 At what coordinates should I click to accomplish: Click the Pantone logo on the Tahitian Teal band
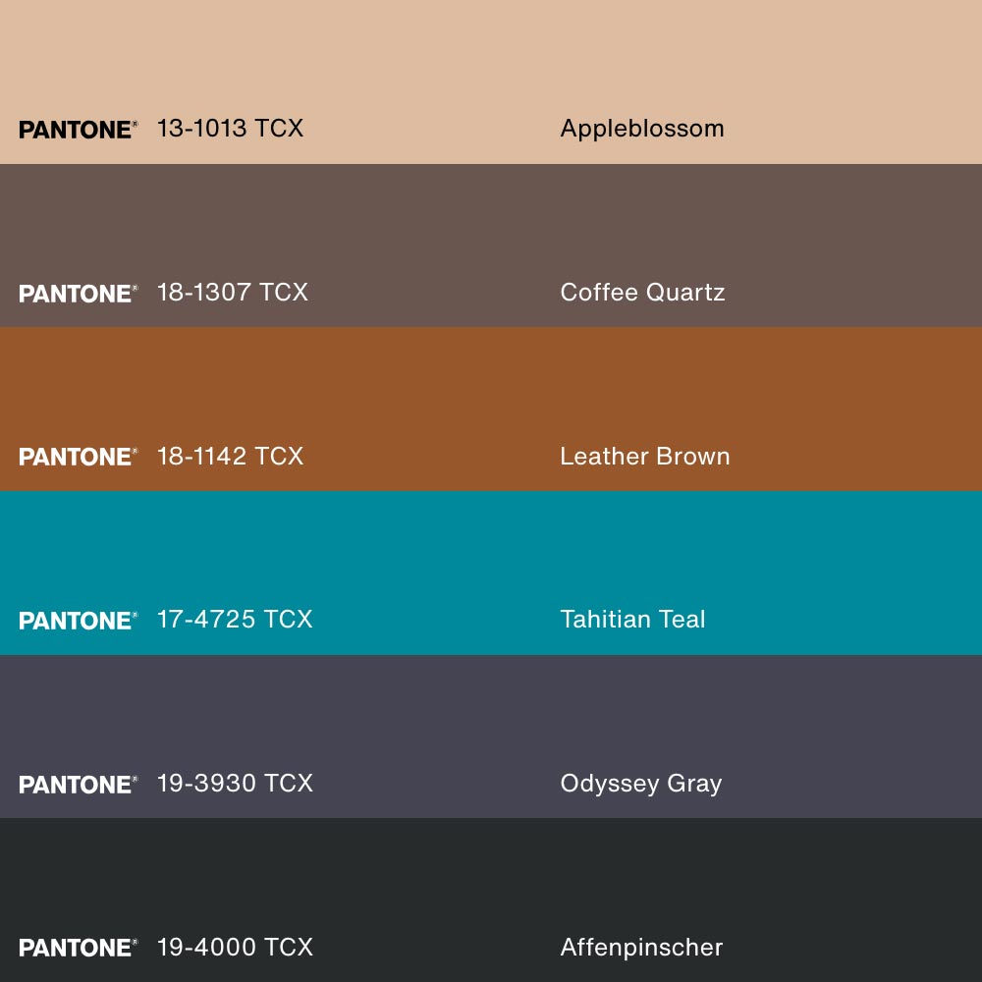(x=78, y=621)
